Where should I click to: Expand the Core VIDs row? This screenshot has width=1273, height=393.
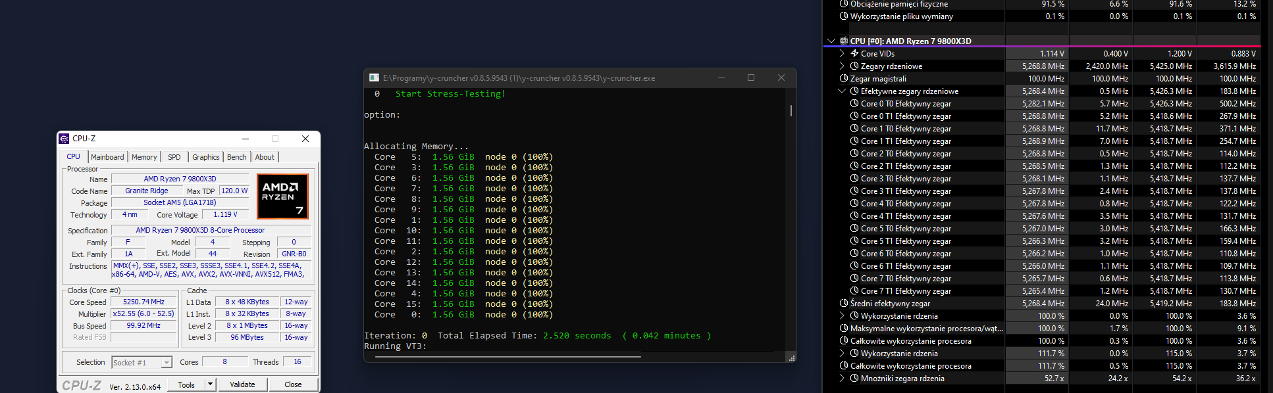click(842, 53)
